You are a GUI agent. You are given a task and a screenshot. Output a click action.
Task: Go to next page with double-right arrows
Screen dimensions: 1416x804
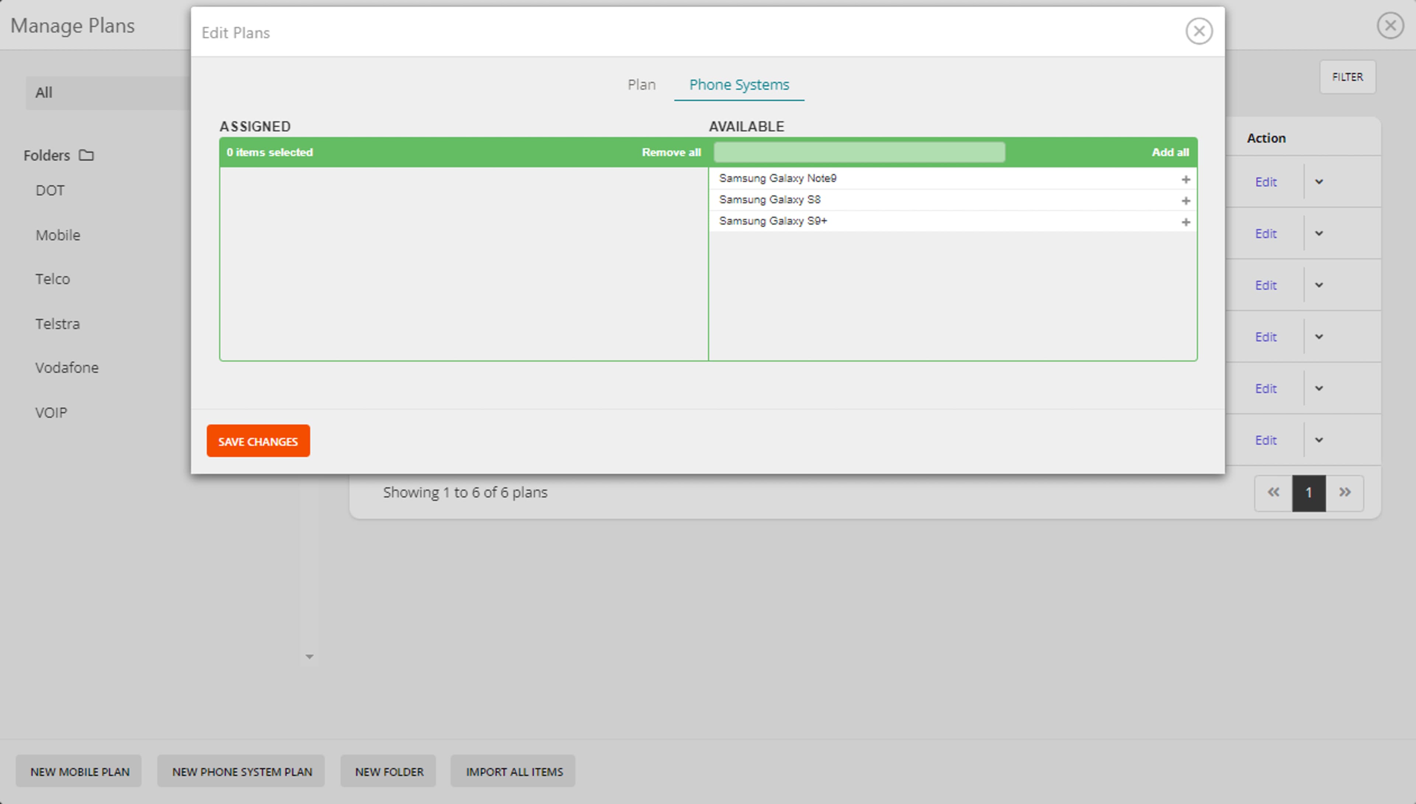click(1345, 493)
